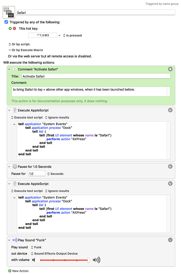Click the Pause action's clock icon
The width and height of the screenshot is (181, 275).
tap(15, 166)
